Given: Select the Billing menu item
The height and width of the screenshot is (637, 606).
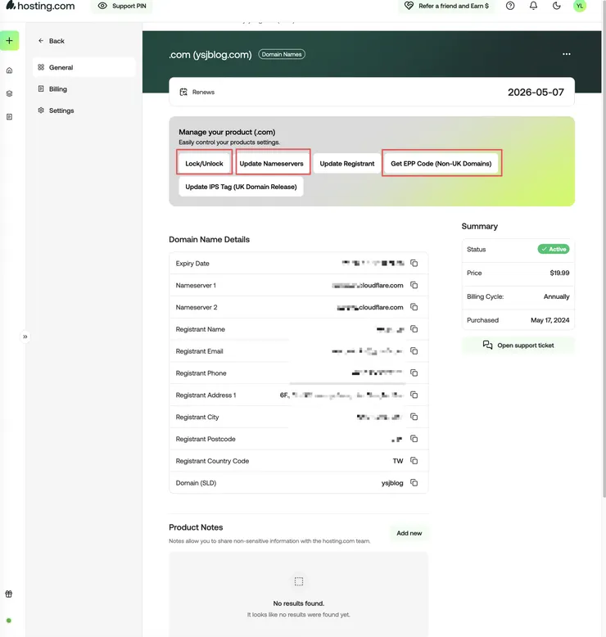Looking at the screenshot, I should 84,89.
